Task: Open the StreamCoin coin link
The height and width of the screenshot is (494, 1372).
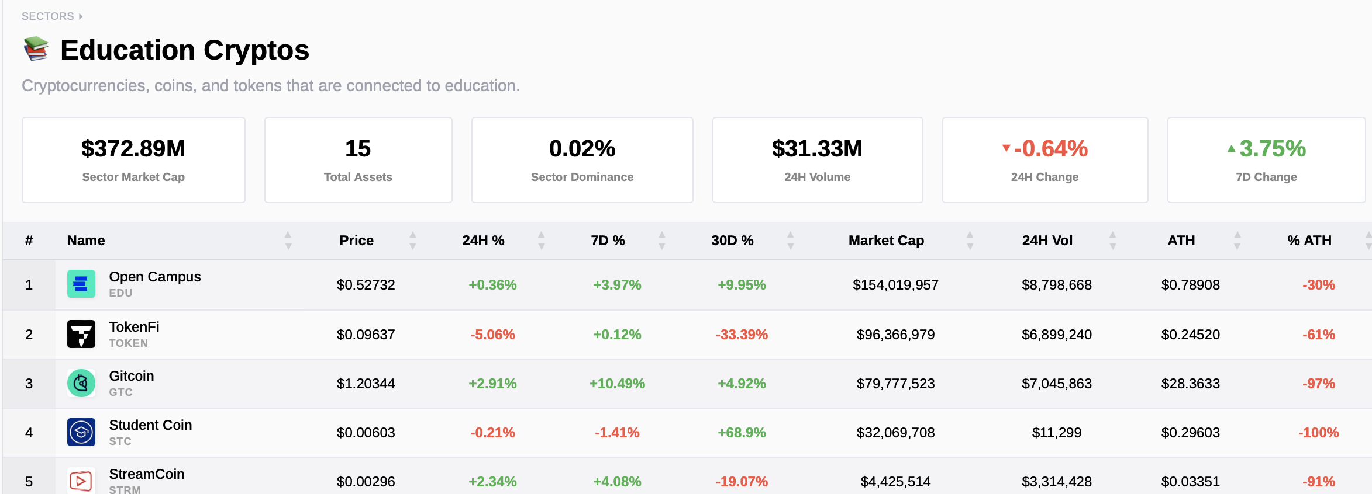Action: pos(147,474)
